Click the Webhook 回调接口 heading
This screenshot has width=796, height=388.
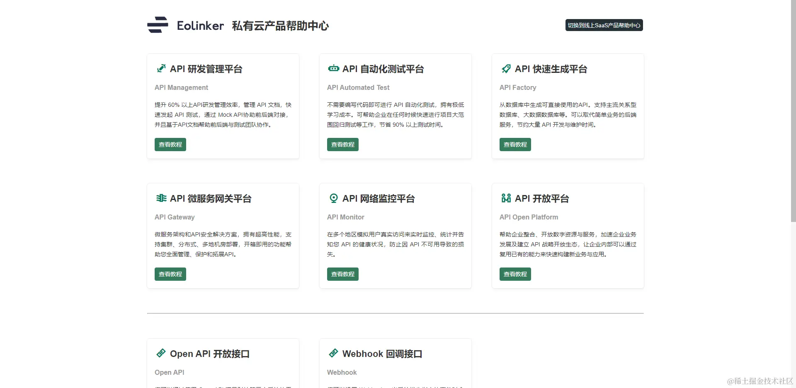(x=382, y=354)
